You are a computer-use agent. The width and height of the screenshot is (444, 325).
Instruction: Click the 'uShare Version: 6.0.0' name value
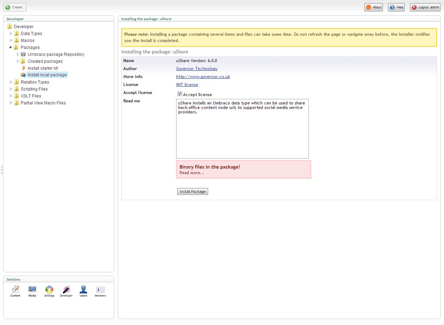[196, 61]
